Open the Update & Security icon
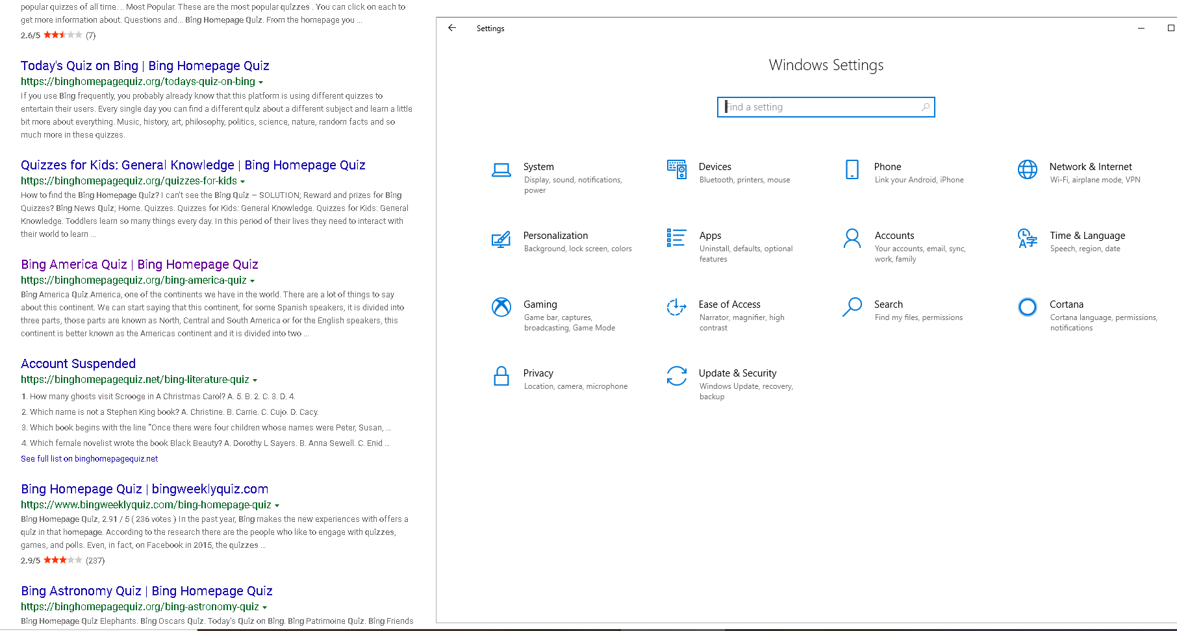This screenshot has height=631, width=1177. pos(676,376)
